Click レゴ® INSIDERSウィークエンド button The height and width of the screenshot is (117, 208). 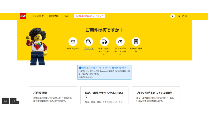[89, 16]
